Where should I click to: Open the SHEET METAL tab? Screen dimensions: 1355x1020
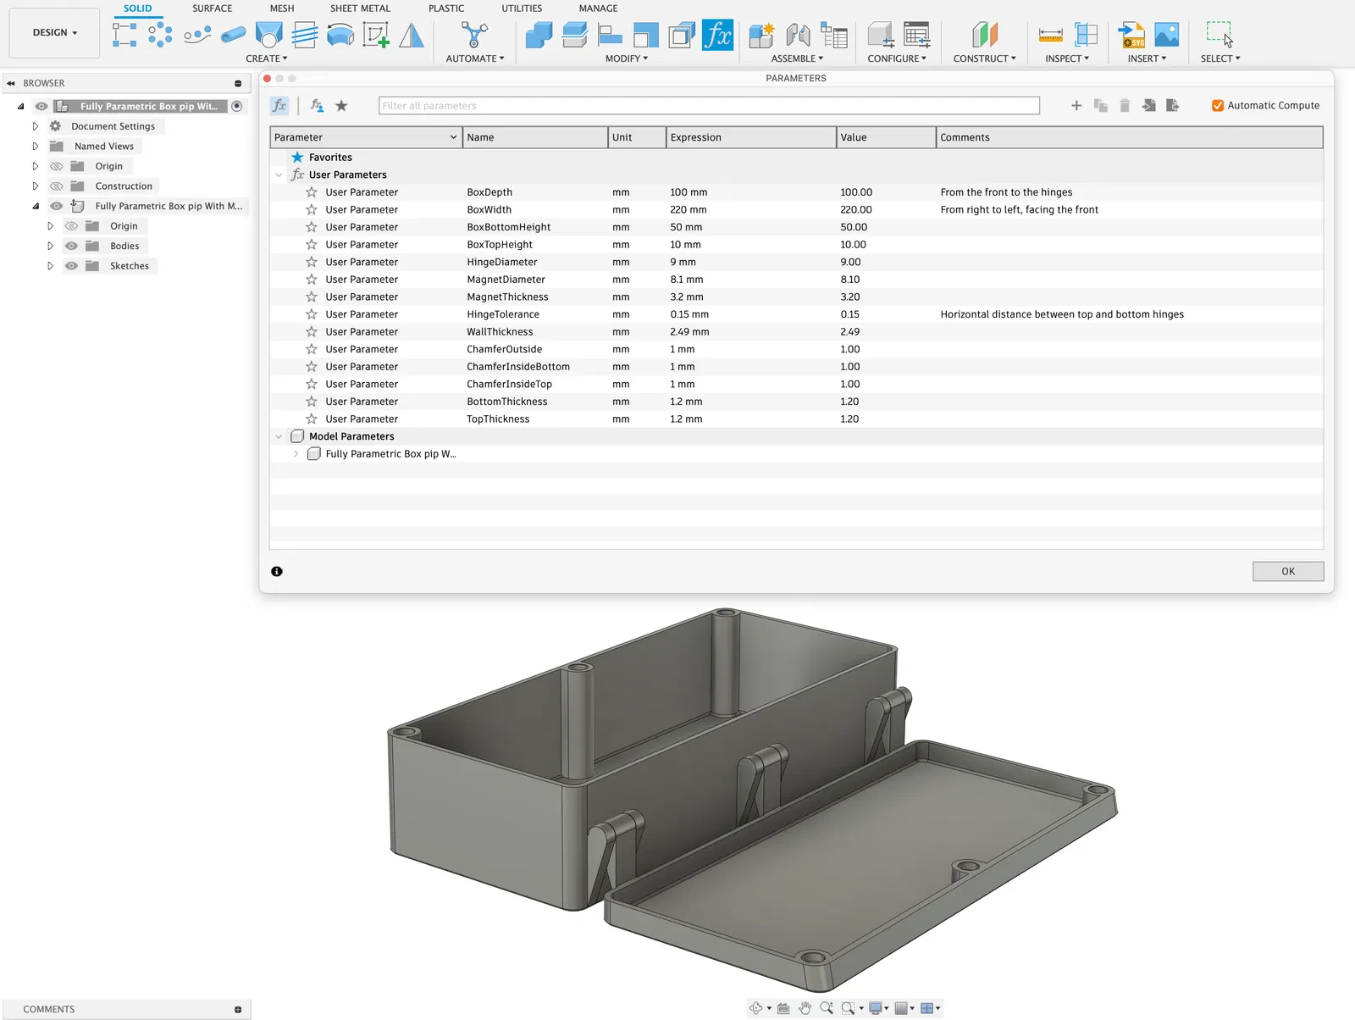tap(360, 8)
